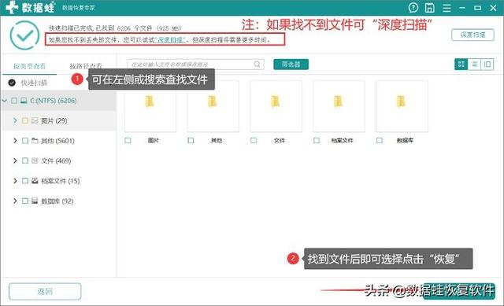504x306 pixels.
Task: Switch to list view icon
Action: [474, 65]
